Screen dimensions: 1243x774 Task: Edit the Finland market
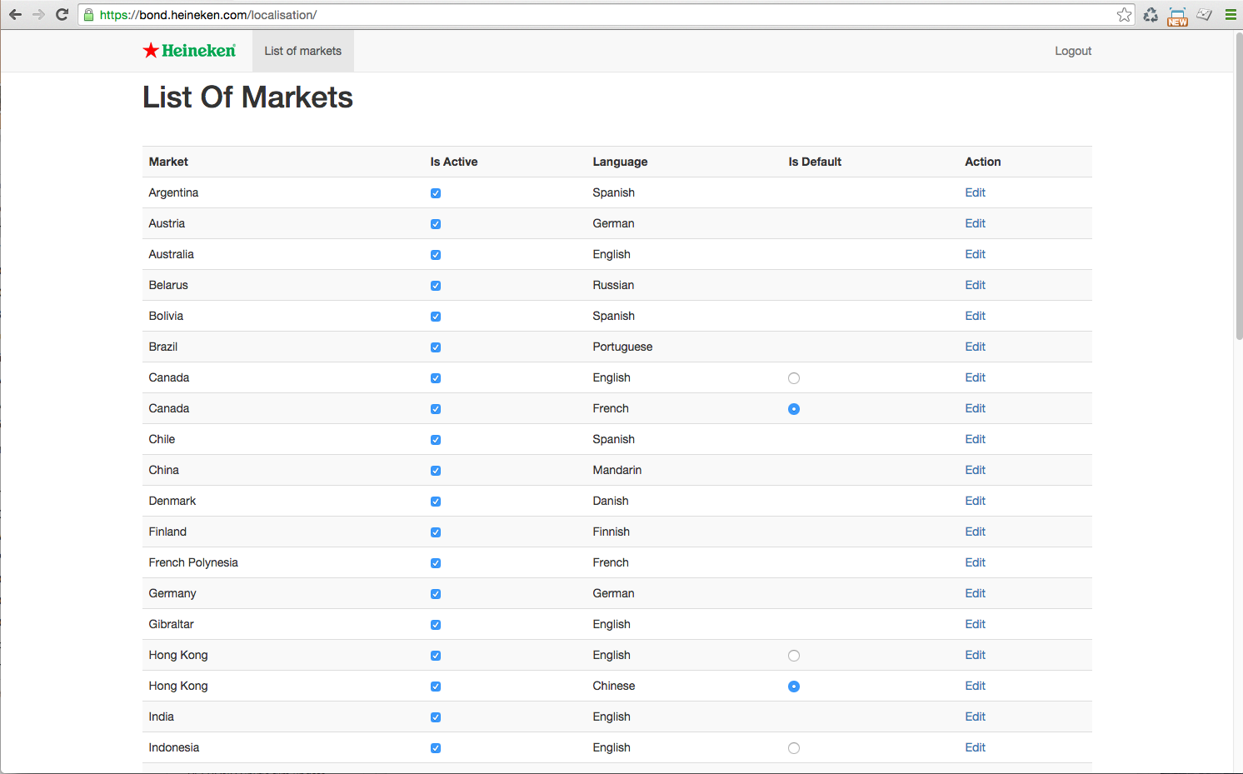tap(975, 532)
